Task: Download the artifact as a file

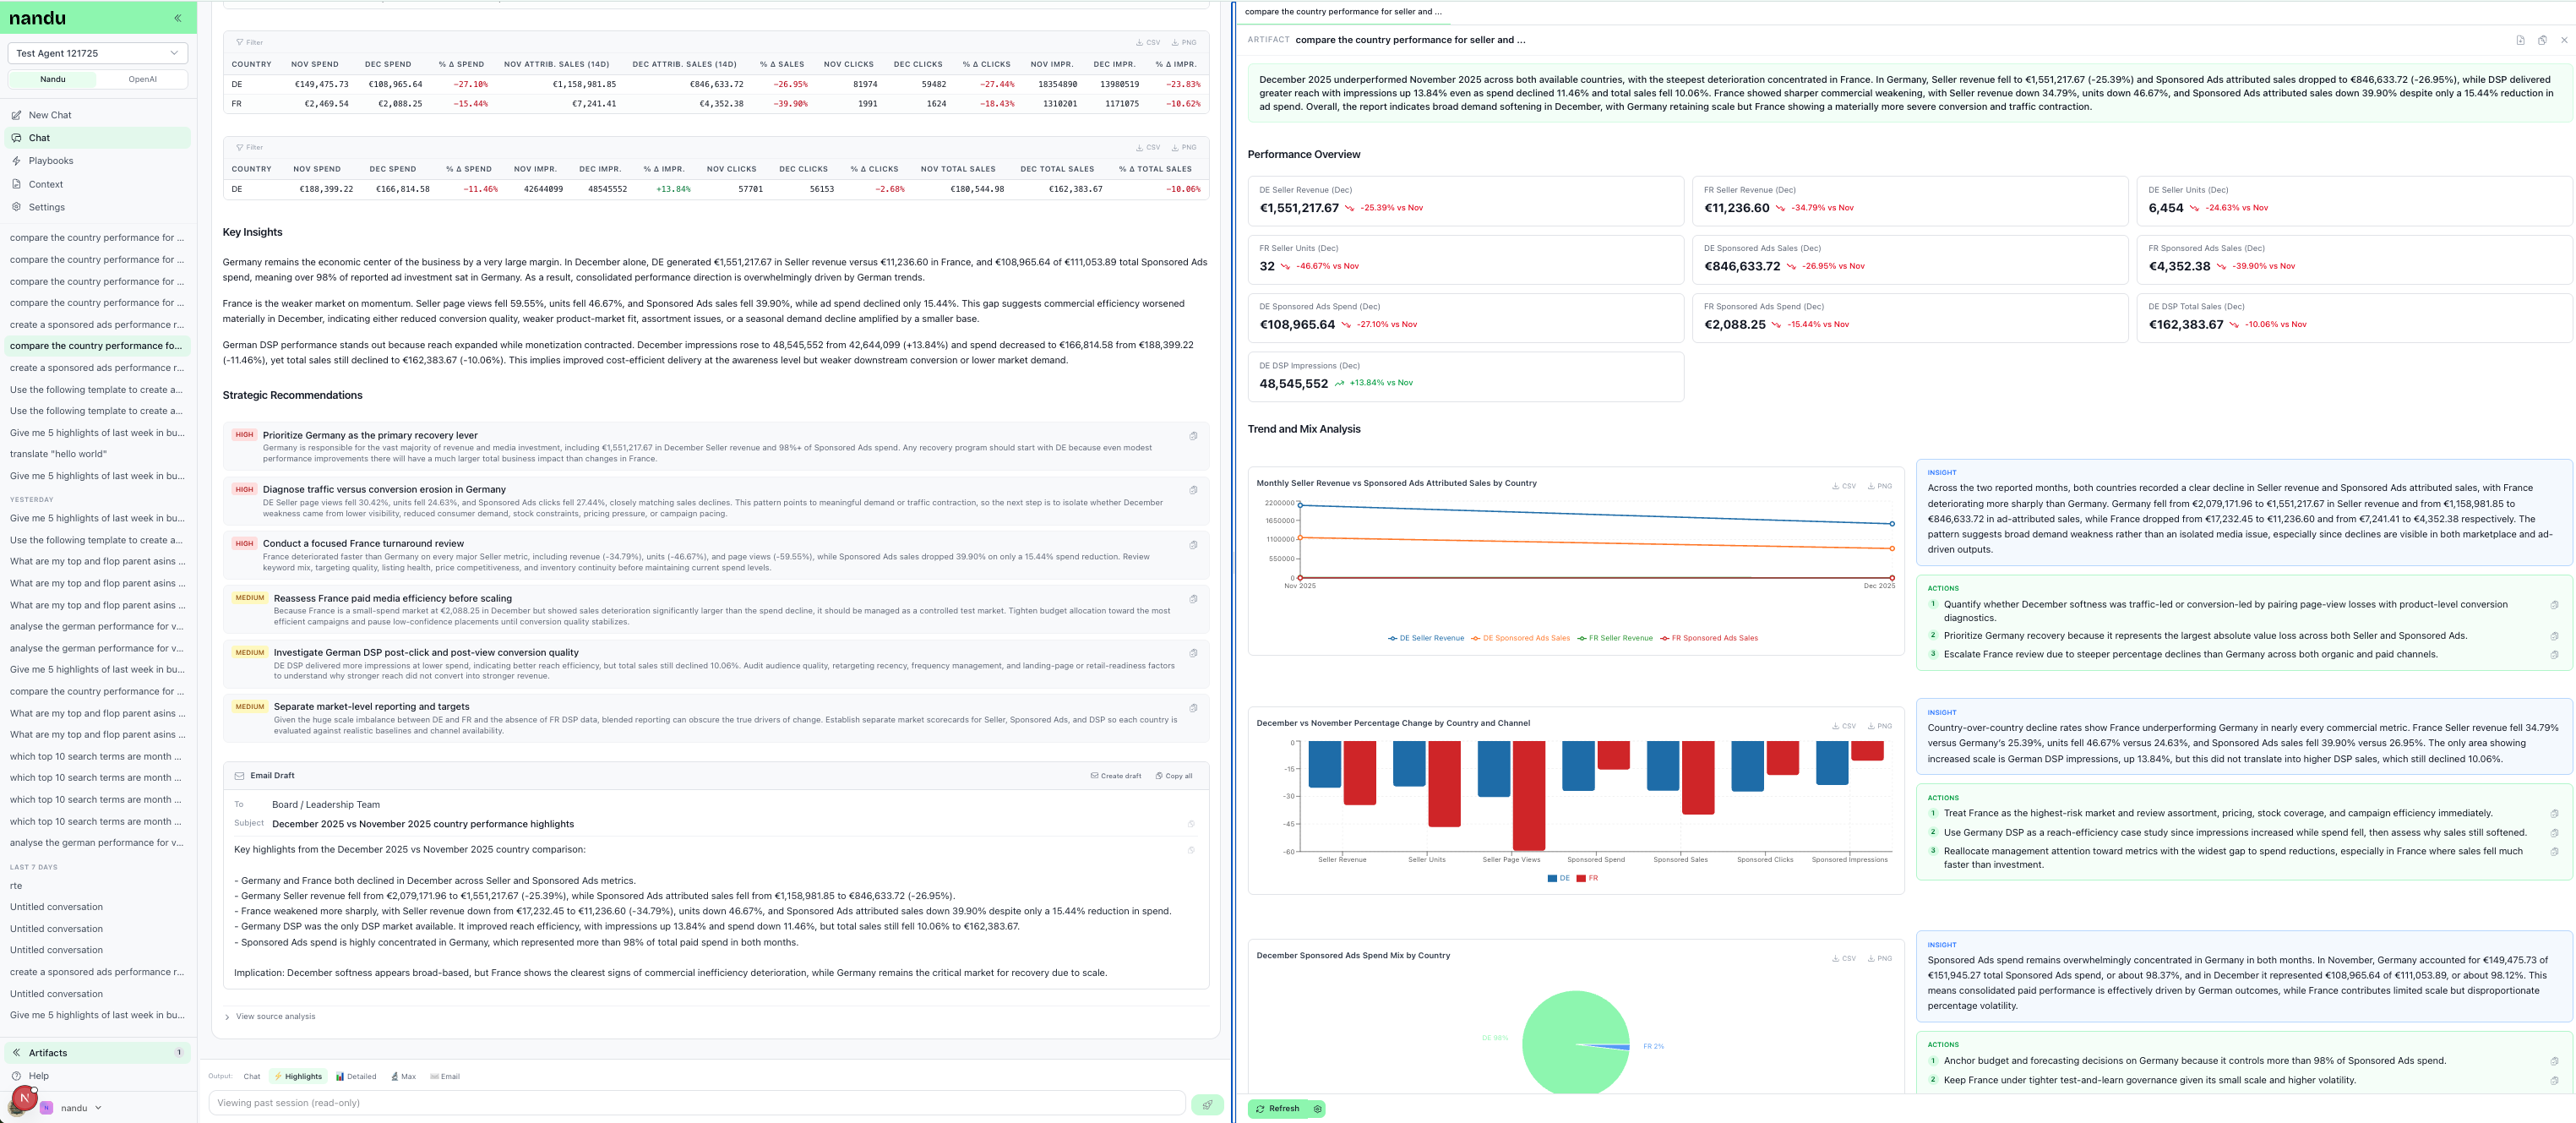Action: [2519, 40]
